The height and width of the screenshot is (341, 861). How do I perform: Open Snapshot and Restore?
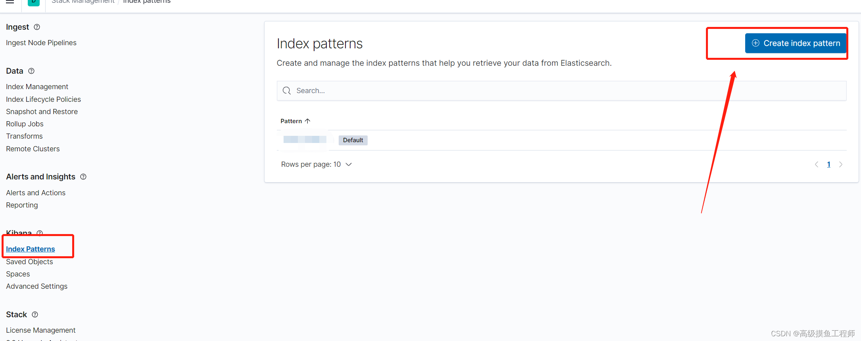click(x=42, y=112)
